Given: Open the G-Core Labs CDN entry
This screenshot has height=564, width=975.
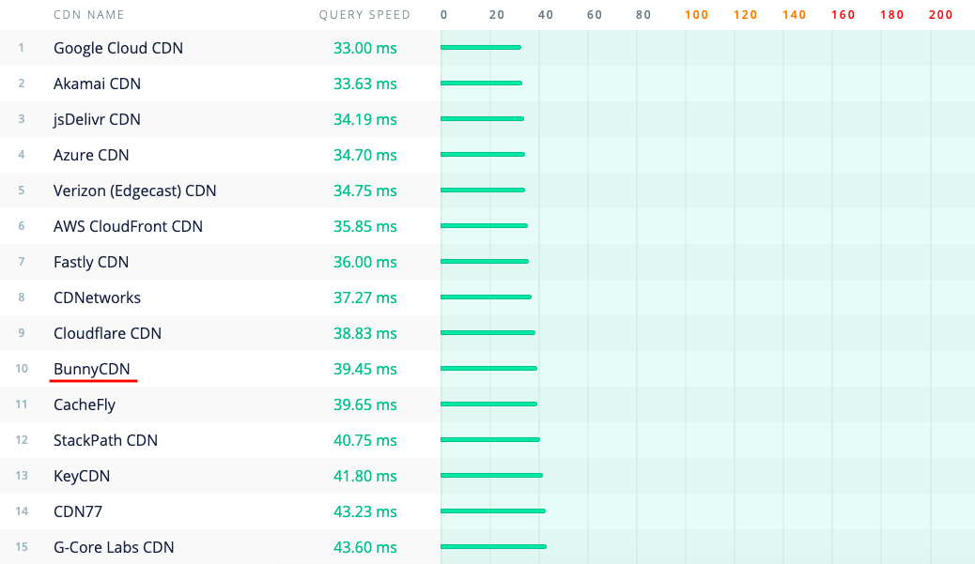Looking at the screenshot, I should tap(114, 547).
